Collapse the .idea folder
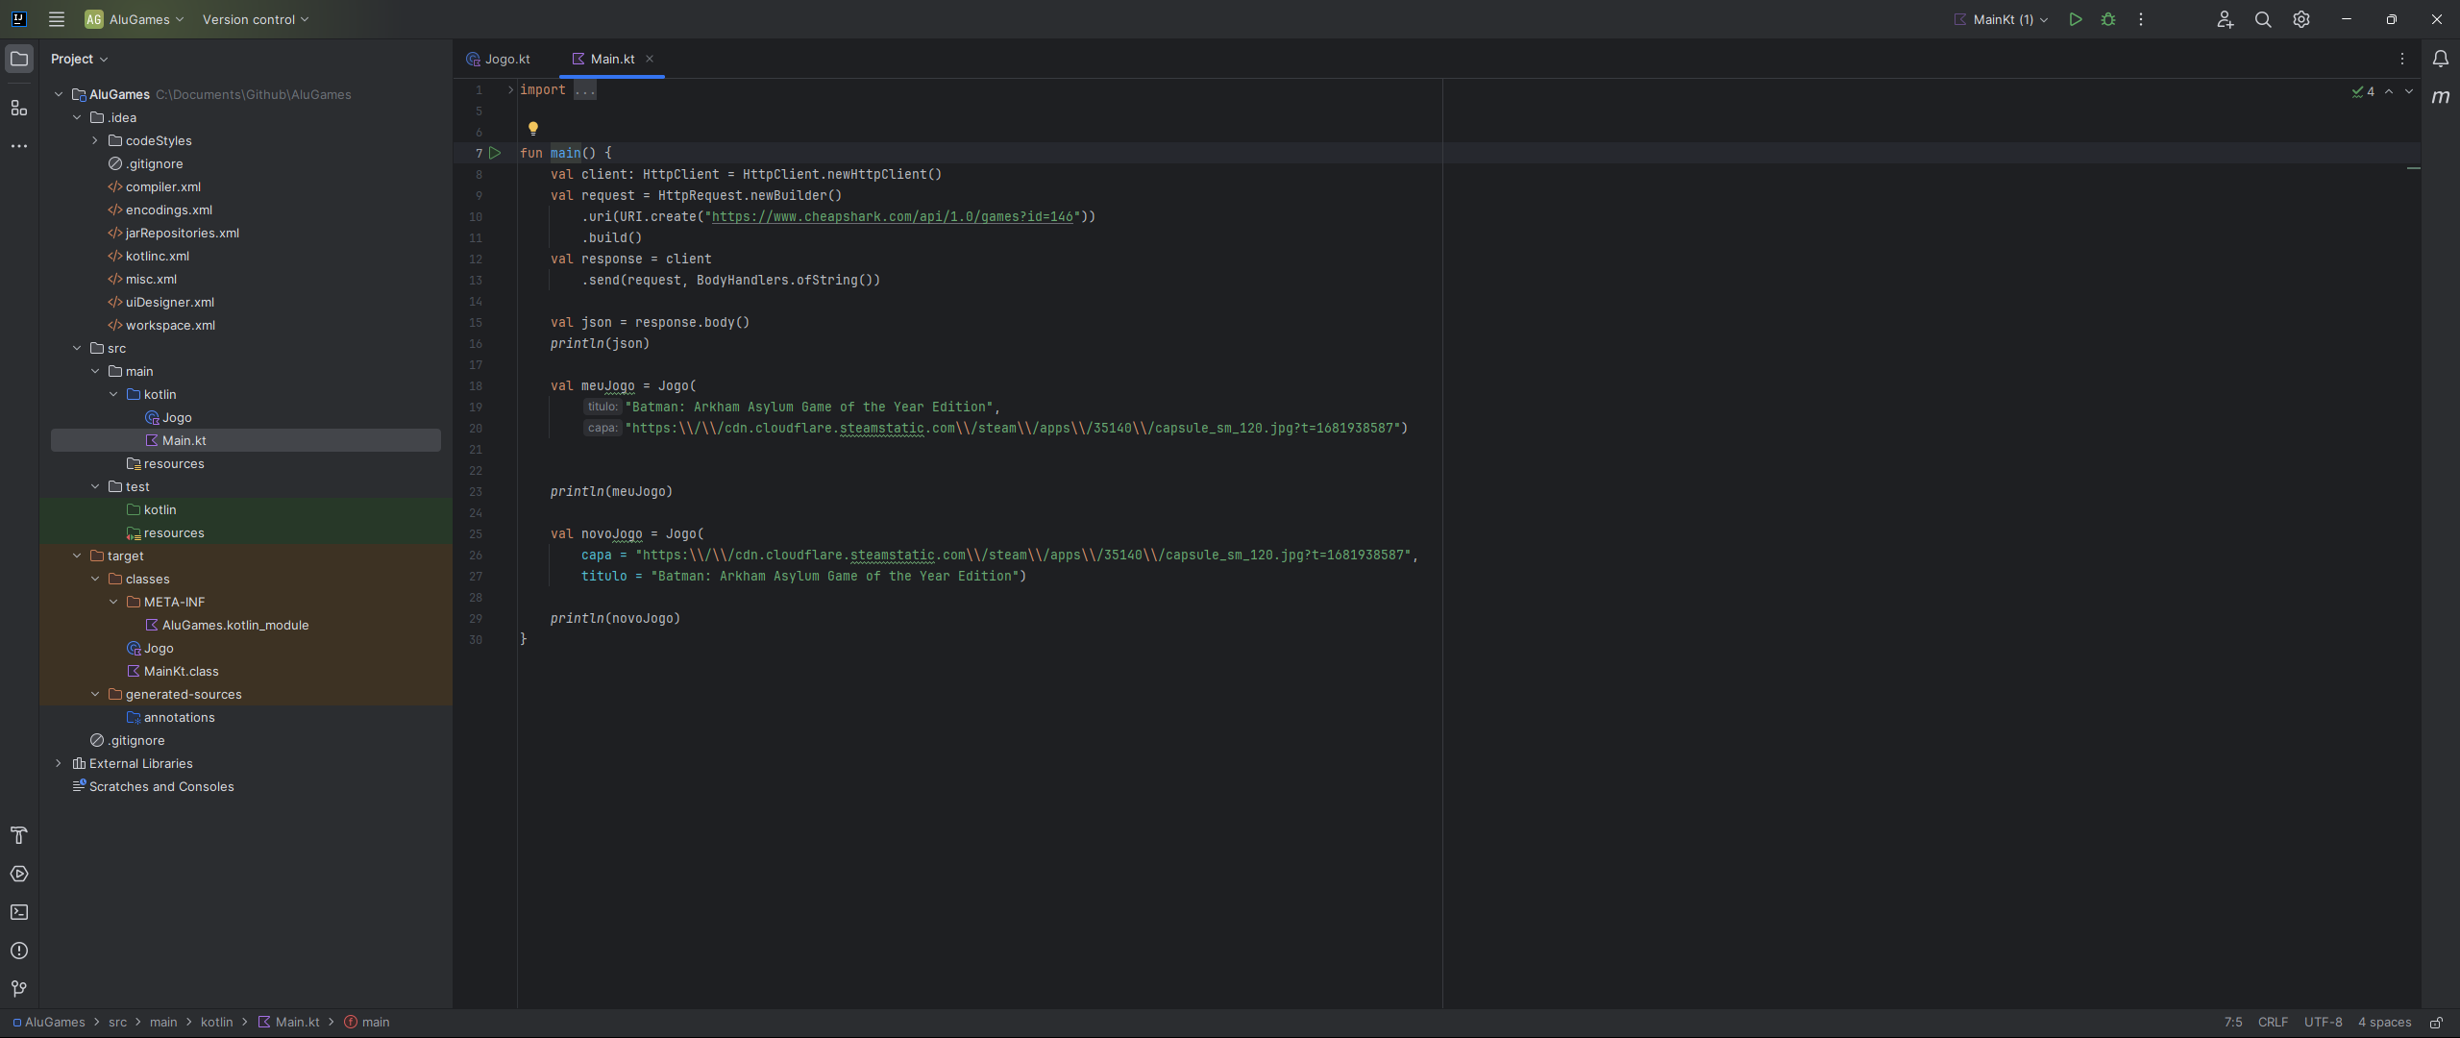 [x=77, y=117]
